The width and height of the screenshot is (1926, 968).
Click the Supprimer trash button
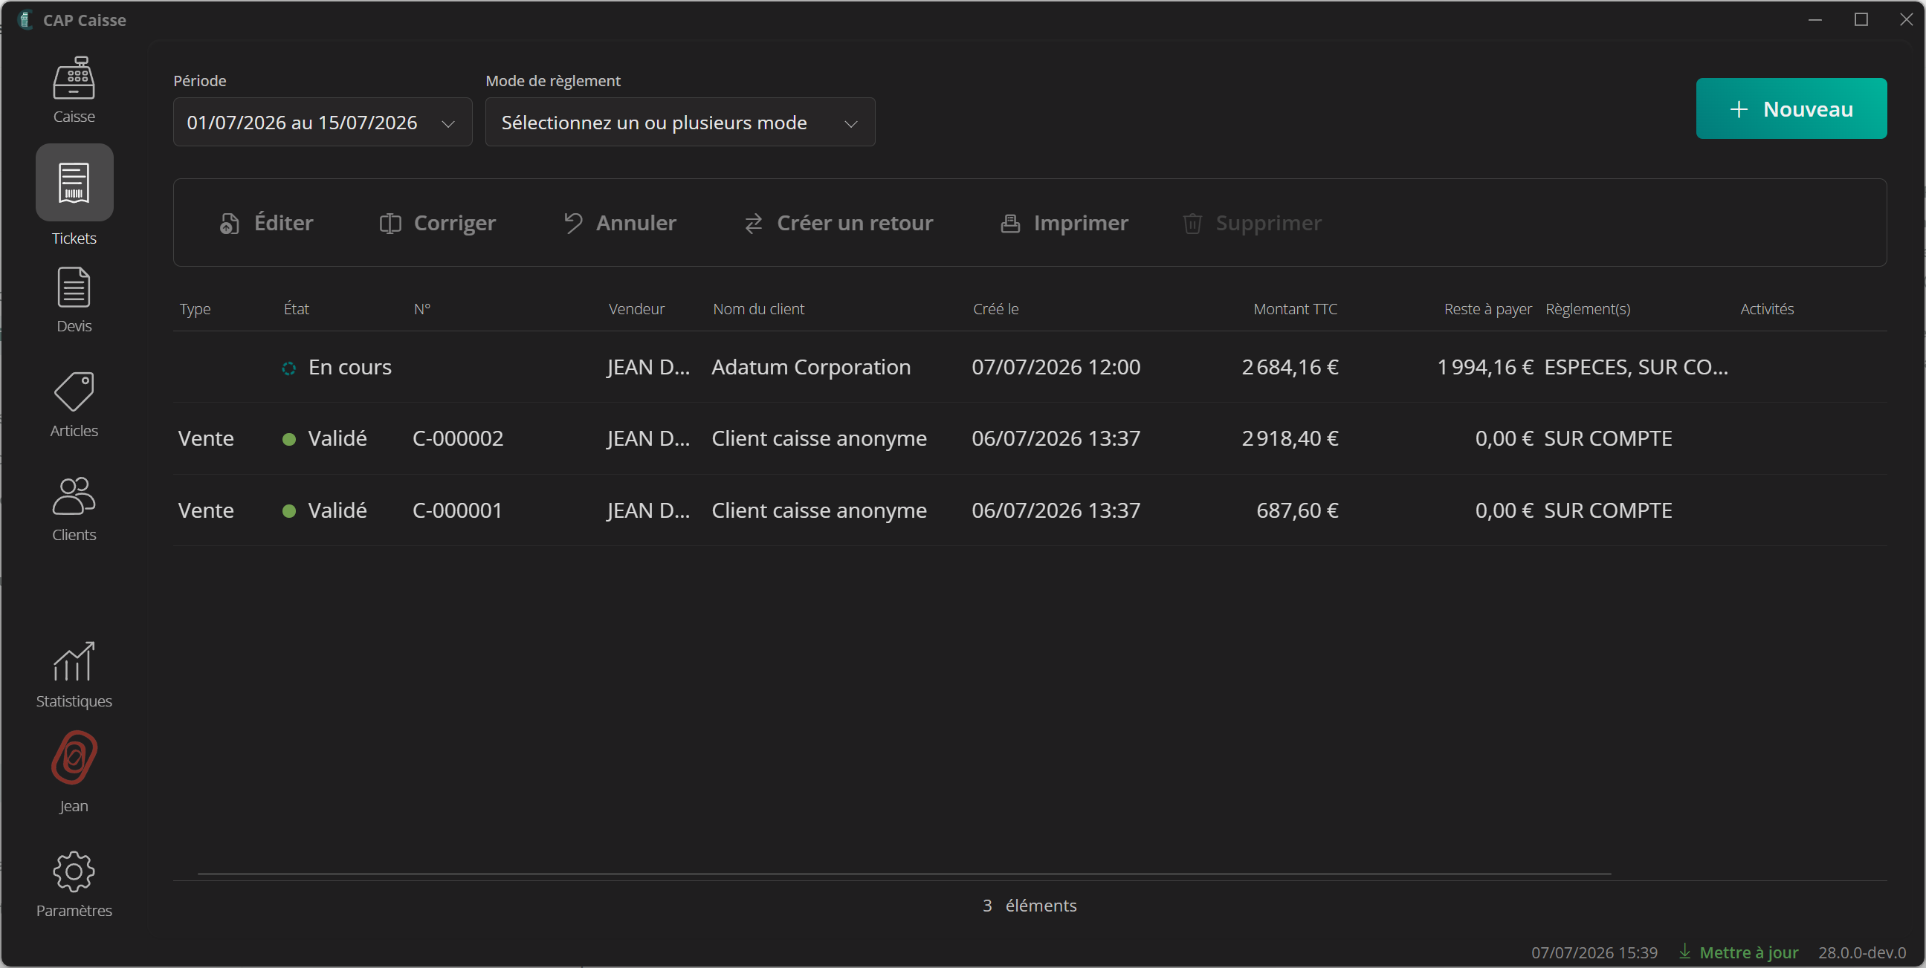tap(1252, 223)
